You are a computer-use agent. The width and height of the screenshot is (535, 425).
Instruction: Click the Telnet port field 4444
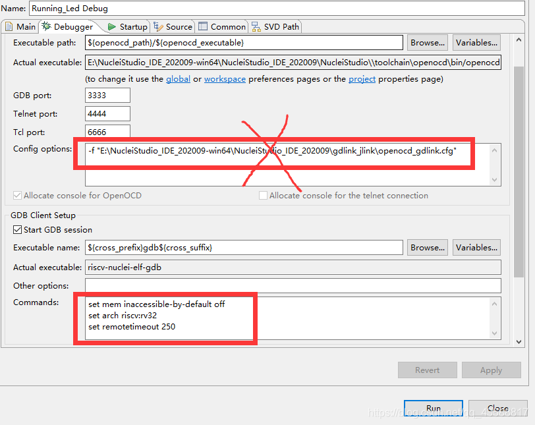click(x=107, y=113)
